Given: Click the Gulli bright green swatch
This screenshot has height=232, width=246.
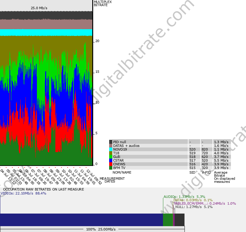Looking at the screenshot, I should pos(111,157).
